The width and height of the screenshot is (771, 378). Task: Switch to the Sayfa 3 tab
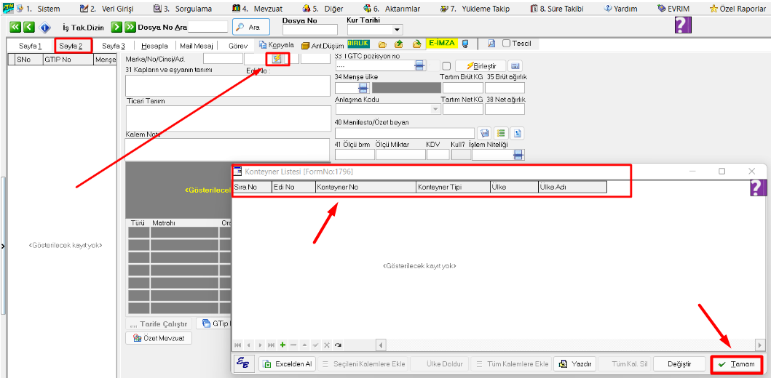113,46
